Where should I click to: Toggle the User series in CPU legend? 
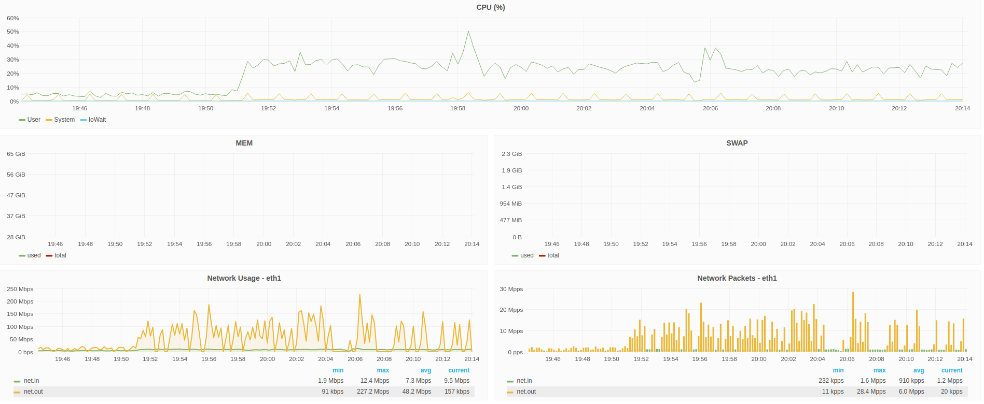click(34, 120)
